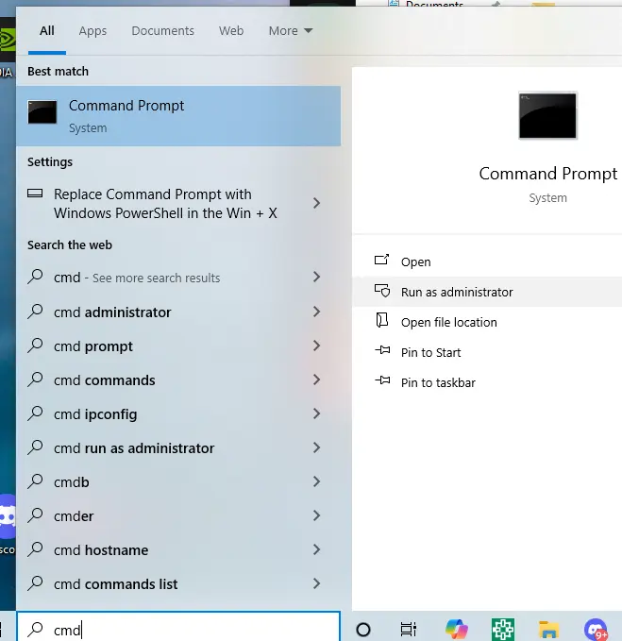Viewport: 622px width, 641px height.
Task: Open the Command Prompt best match result
Action: coord(178,116)
